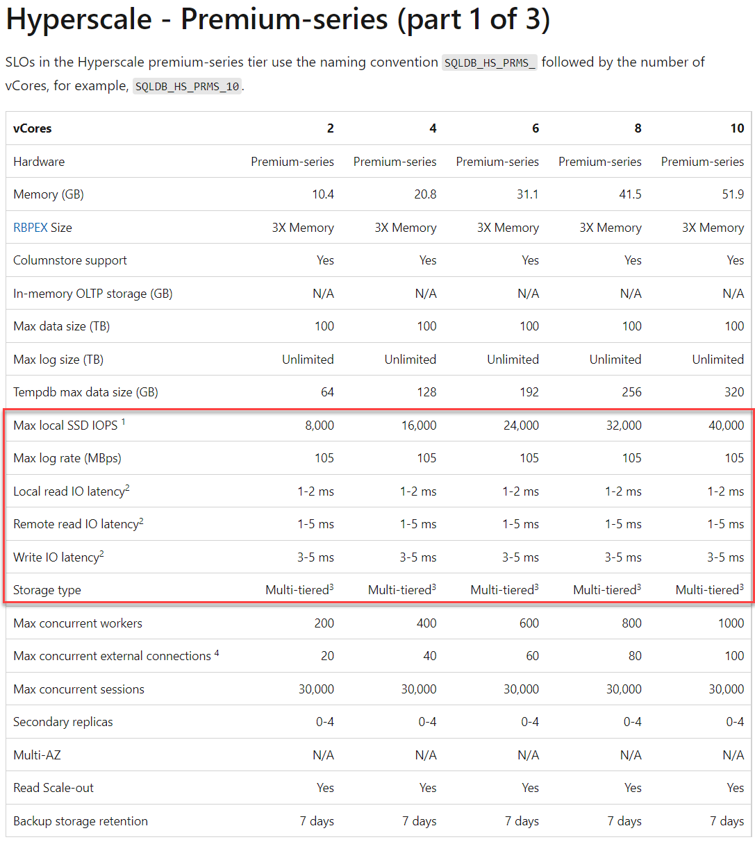Click the Storage type row label
The height and width of the screenshot is (842, 755).
(47, 590)
